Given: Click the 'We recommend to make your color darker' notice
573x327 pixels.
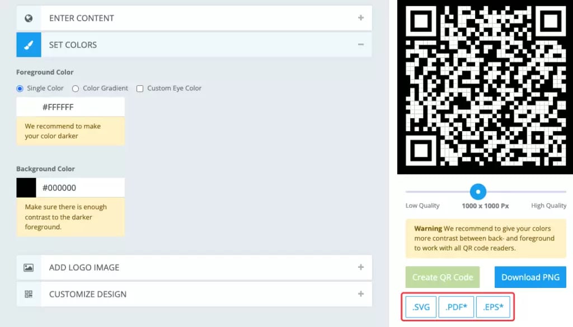Looking at the screenshot, I should (x=71, y=131).
